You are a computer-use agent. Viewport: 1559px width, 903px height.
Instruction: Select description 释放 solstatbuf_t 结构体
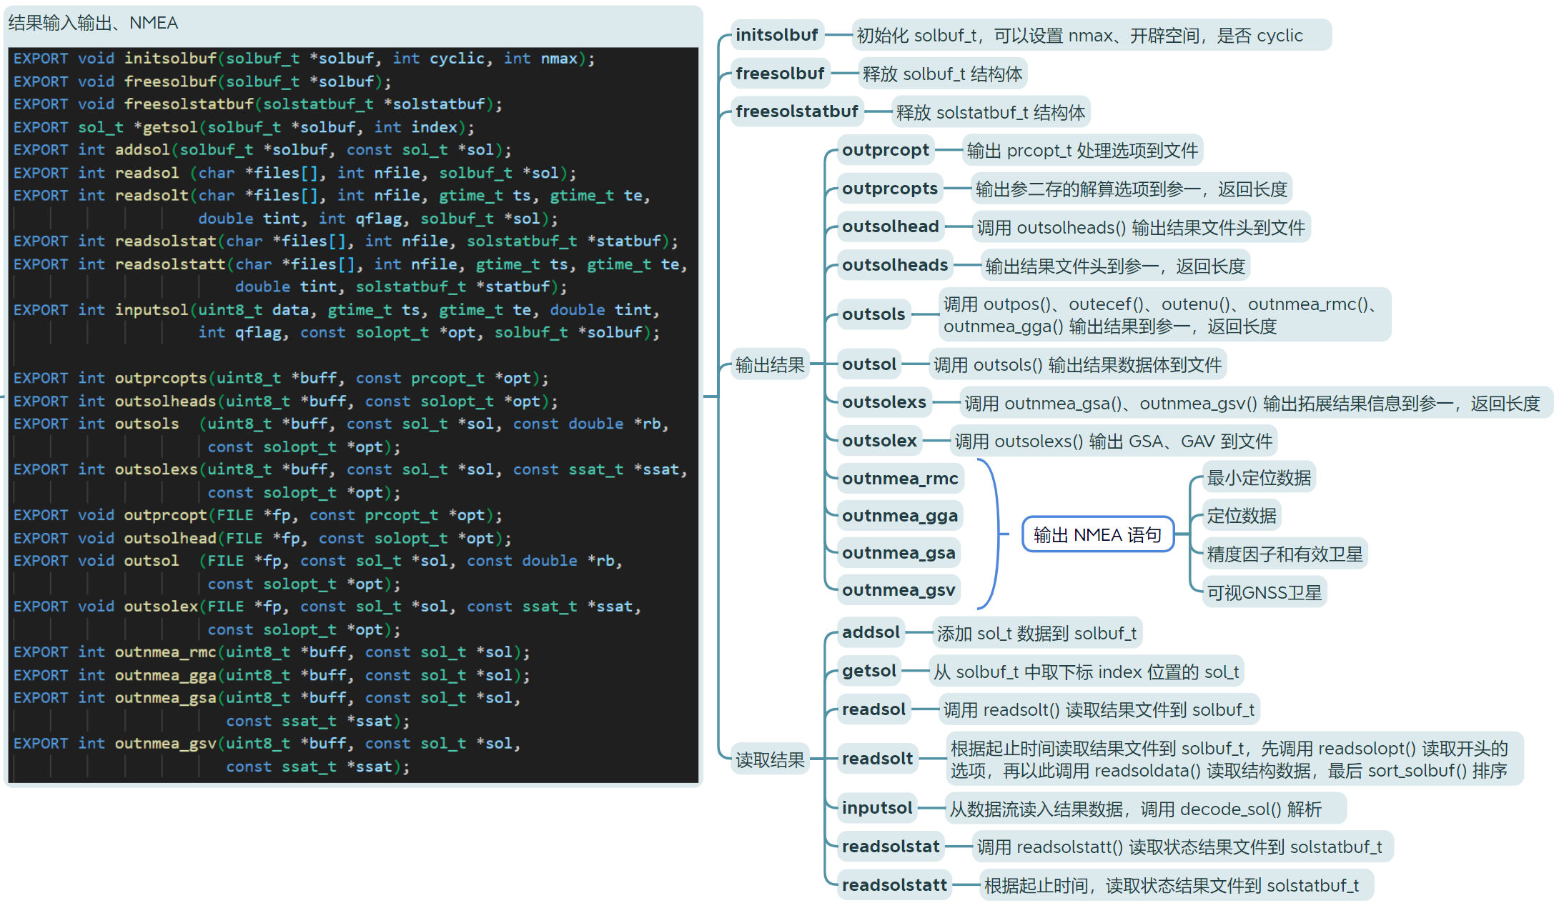[x=990, y=112]
